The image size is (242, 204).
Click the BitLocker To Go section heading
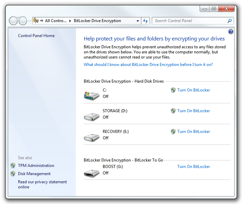tap(123, 160)
